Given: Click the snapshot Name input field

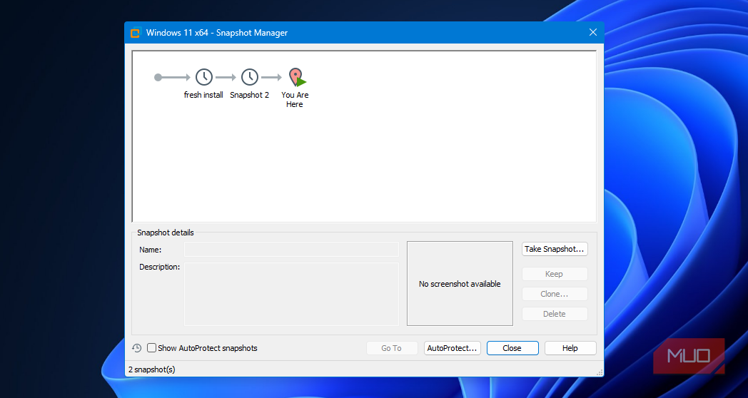Looking at the screenshot, I should (x=291, y=250).
